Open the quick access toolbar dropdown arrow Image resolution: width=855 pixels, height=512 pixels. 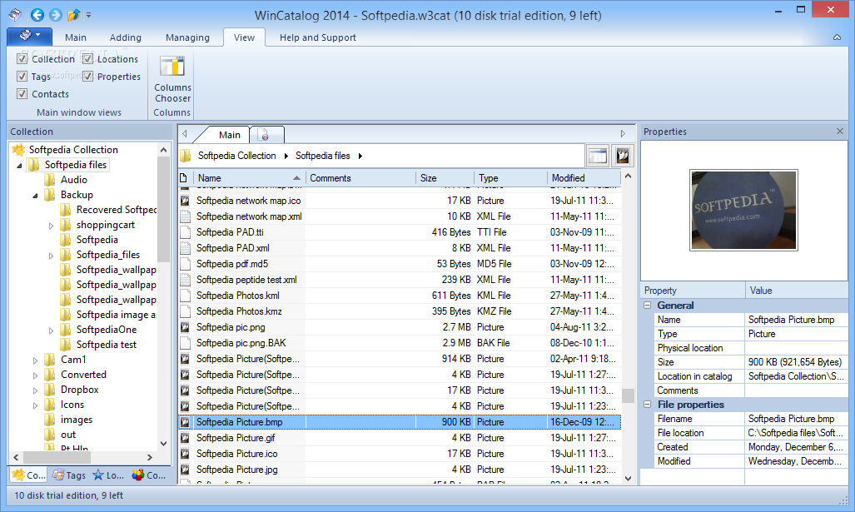[88, 15]
